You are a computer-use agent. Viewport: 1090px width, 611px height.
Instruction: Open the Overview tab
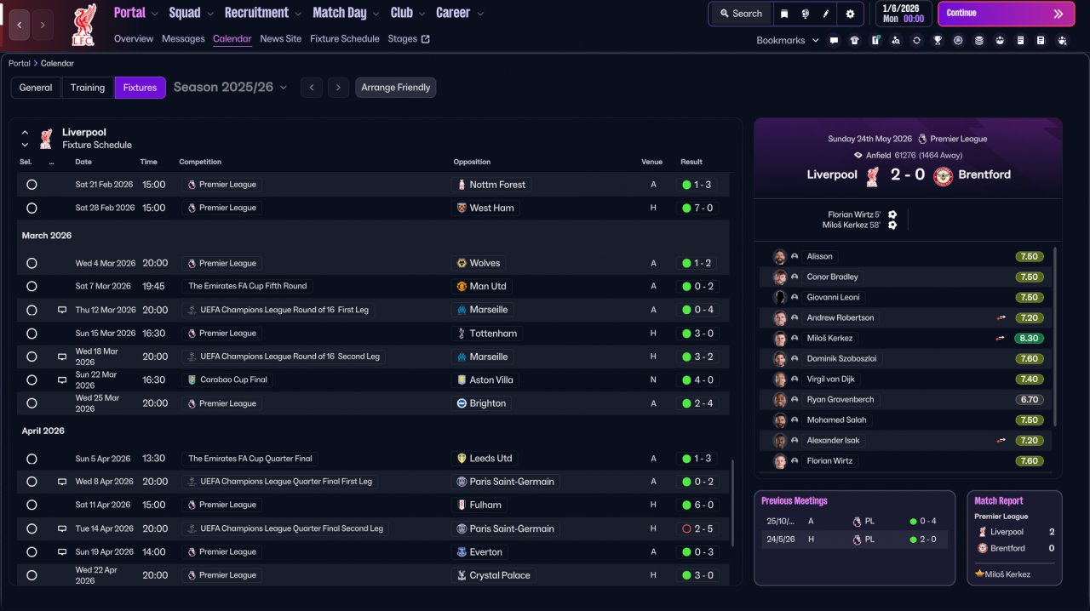click(134, 39)
